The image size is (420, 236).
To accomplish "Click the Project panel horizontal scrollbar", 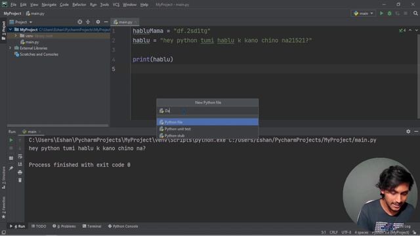I will tap(58, 125).
